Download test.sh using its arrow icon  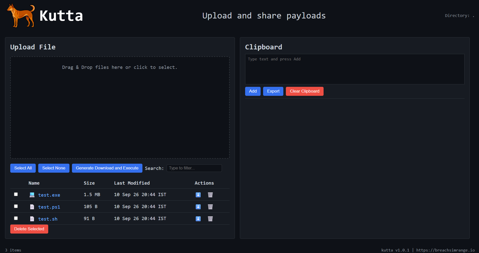[198, 219]
